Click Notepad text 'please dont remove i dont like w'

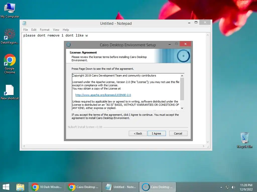tap(55, 35)
